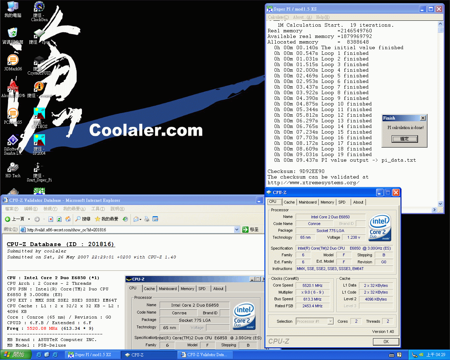Select the 5520.1 MHz Core Speed value
The height and width of the screenshot is (360, 450).
pyautogui.click(x=313, y=285)
